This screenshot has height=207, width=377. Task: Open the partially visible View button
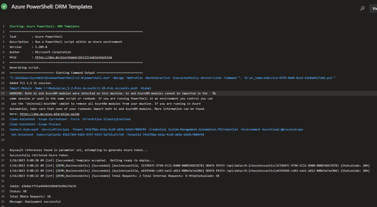click(x=373, y=9)
